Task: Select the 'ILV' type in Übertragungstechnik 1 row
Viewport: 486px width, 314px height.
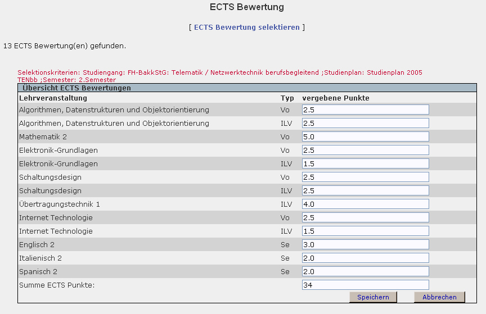Action: pos(286,204)
